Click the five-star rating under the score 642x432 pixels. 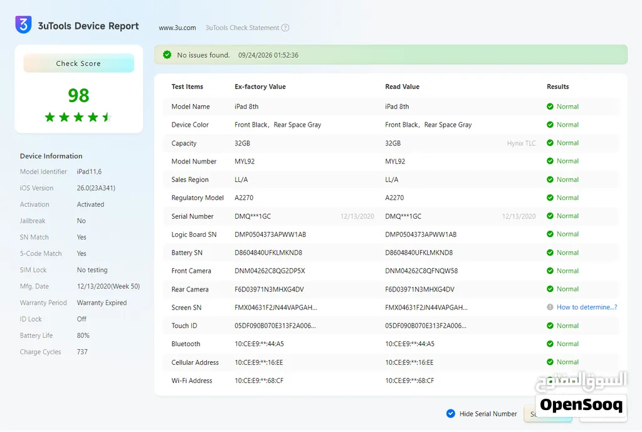78,117
